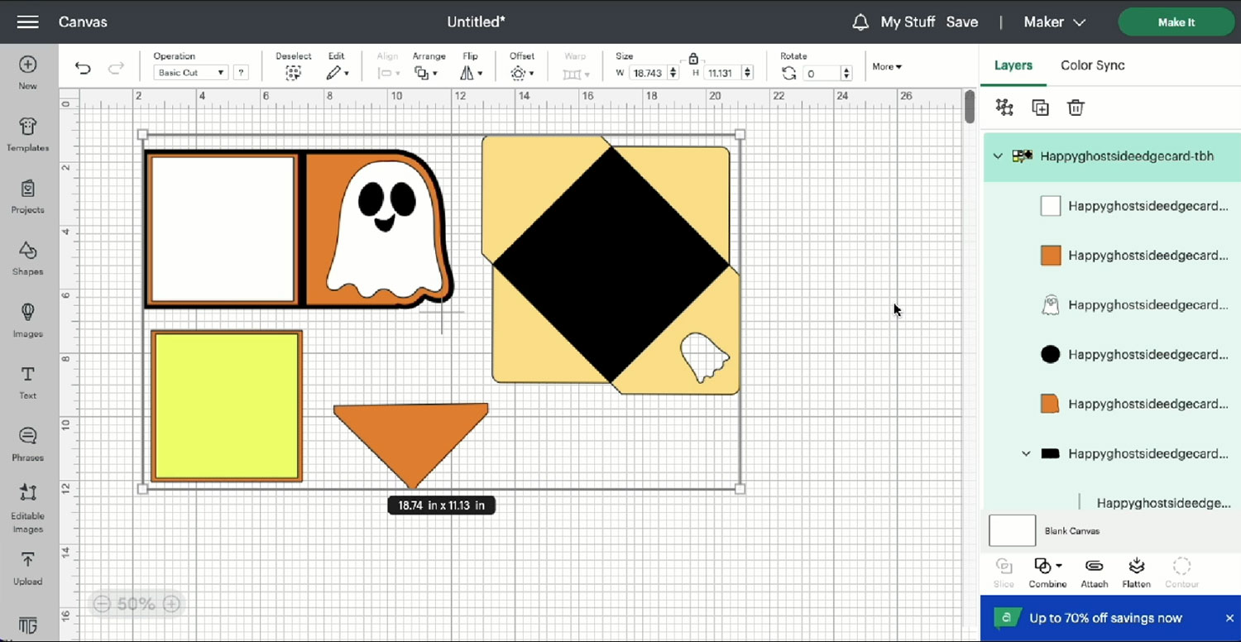Switch to the Color Sync tab
This screenshot has height=642, width=1241.
[1092, 65]
